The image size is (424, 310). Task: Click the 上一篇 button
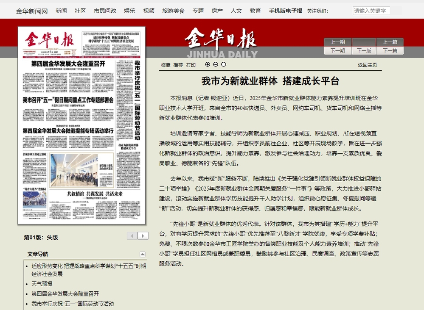tap(390, 42)
